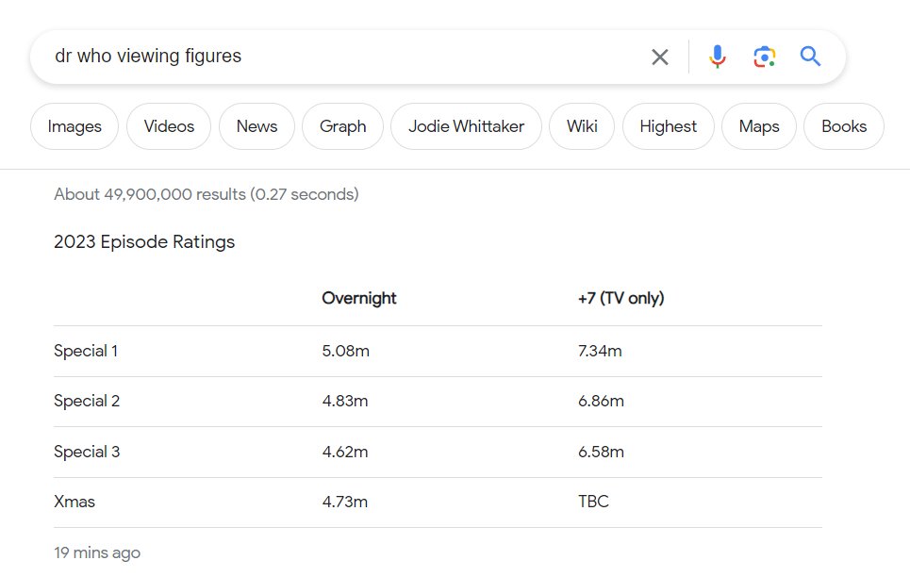Refine search with Jodie Whittaker chip

pos(466,126)
